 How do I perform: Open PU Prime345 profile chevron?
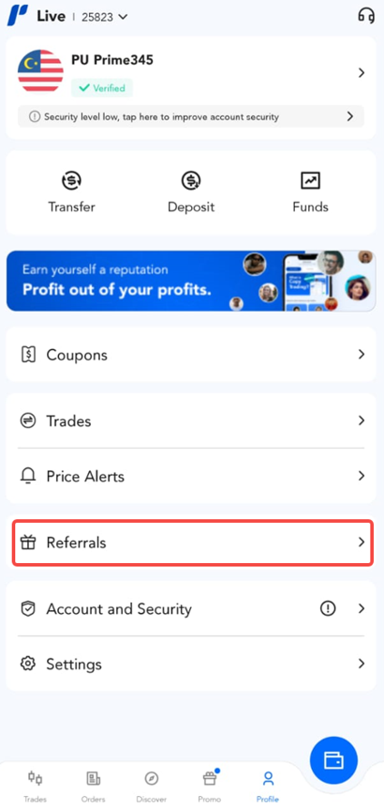tap(362, 73)
